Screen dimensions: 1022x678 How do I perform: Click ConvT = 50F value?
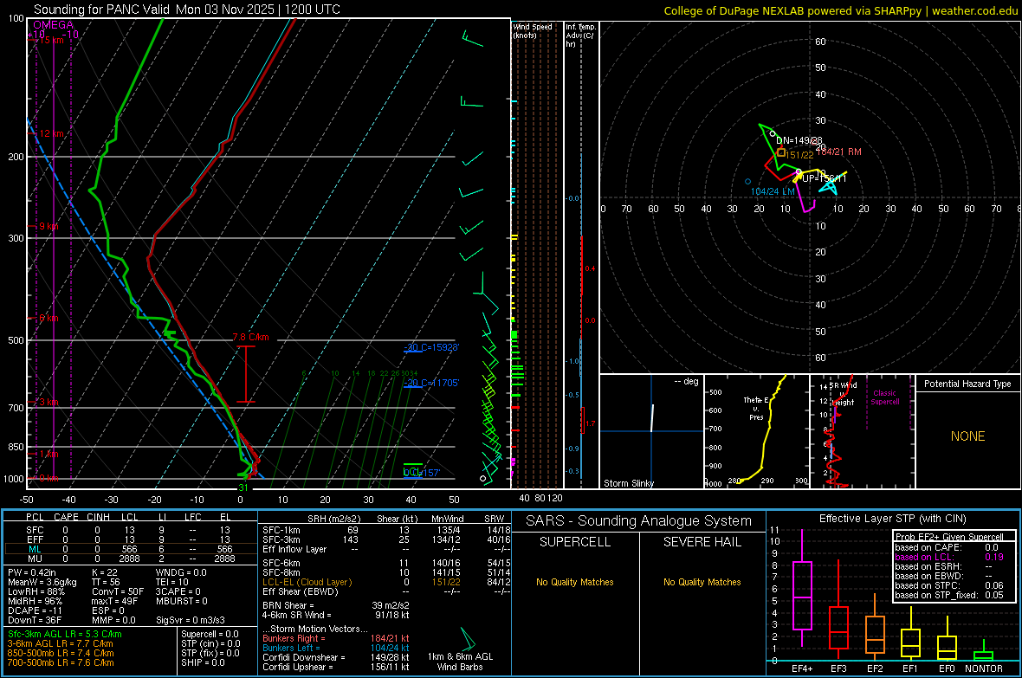(x=117, y=591)
